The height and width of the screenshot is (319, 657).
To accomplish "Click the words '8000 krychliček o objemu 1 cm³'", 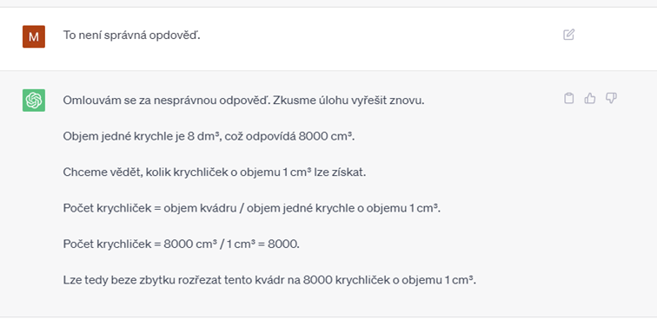I will [x=388, y=280].
